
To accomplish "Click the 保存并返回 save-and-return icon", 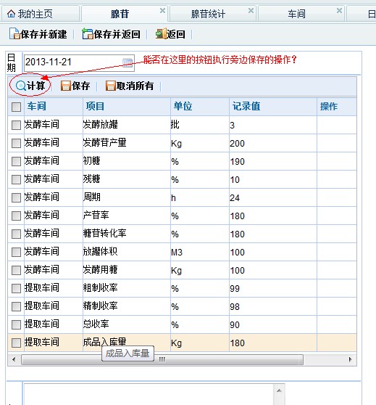I will [88, 34].
